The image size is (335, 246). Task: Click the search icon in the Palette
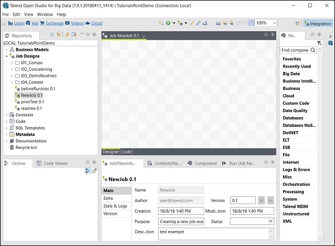click(313, 50)
